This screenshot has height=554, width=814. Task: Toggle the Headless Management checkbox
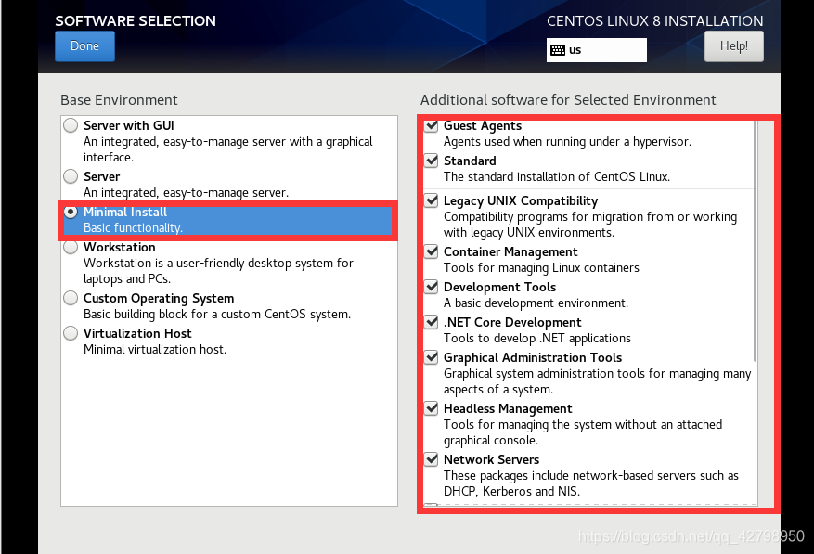tap(432, 408)
